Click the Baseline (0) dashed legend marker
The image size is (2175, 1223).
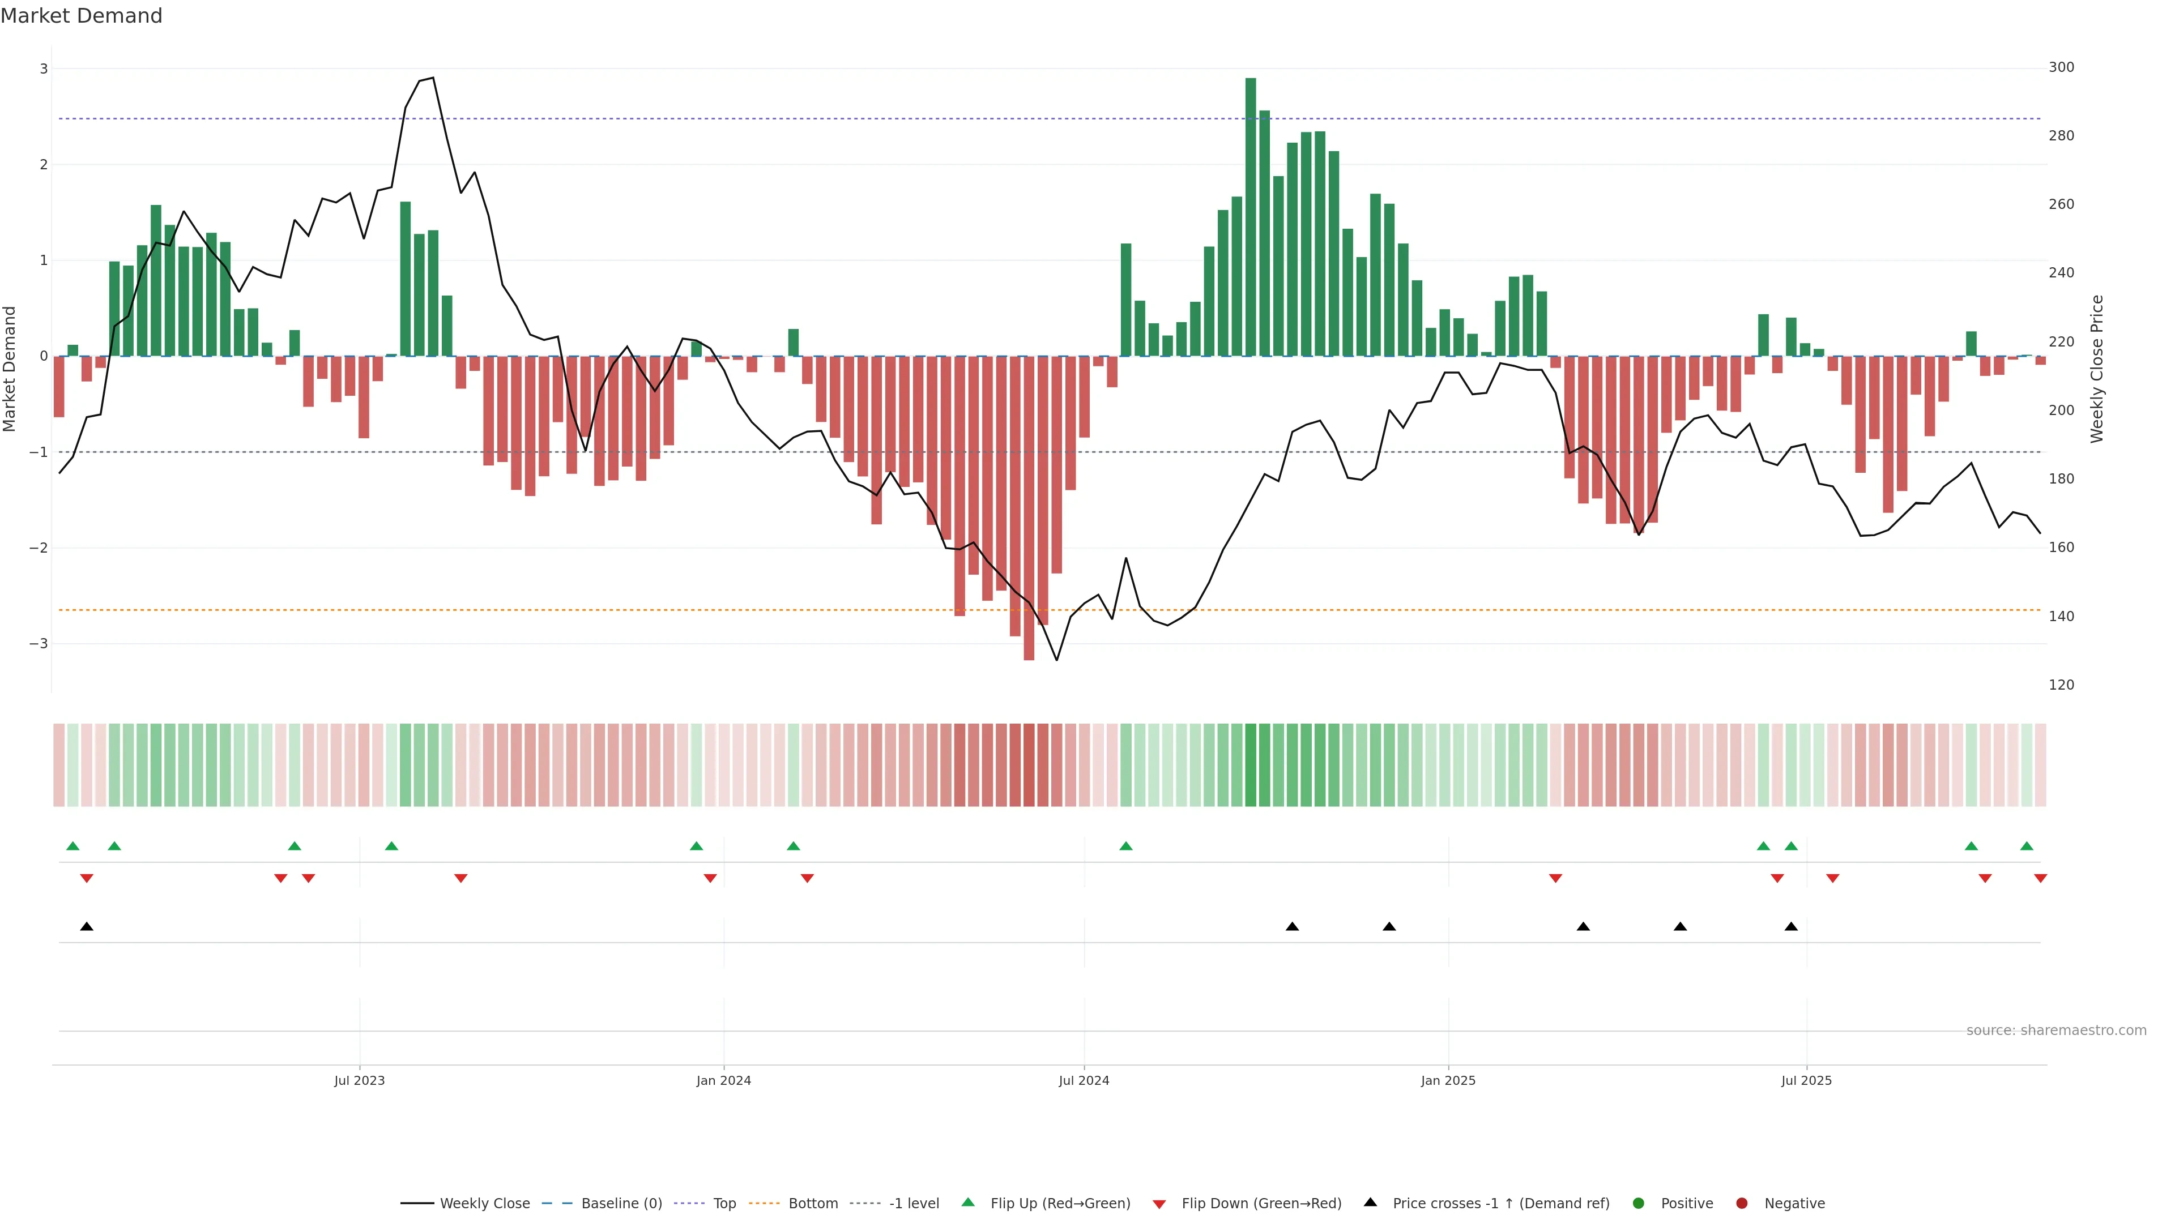556,1203
